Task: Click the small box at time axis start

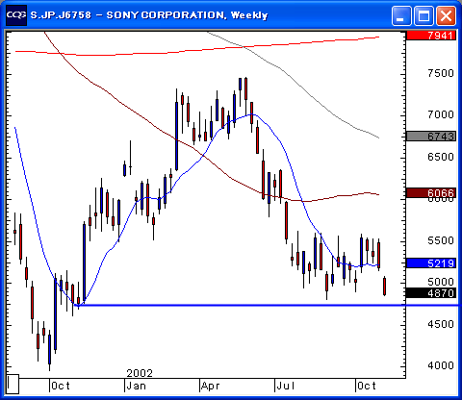Action: [x=13, y=384]
